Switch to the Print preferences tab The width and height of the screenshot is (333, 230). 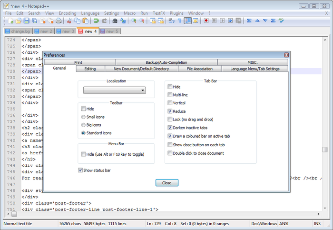tap(80, 62)
